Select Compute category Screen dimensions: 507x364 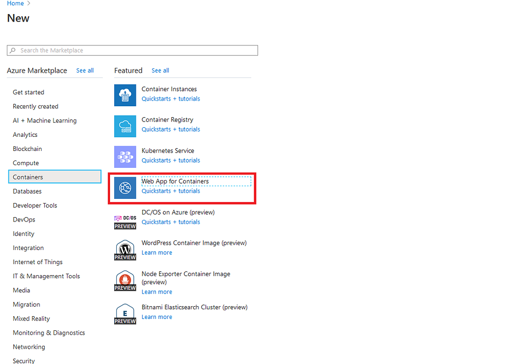tap(26, 163)
